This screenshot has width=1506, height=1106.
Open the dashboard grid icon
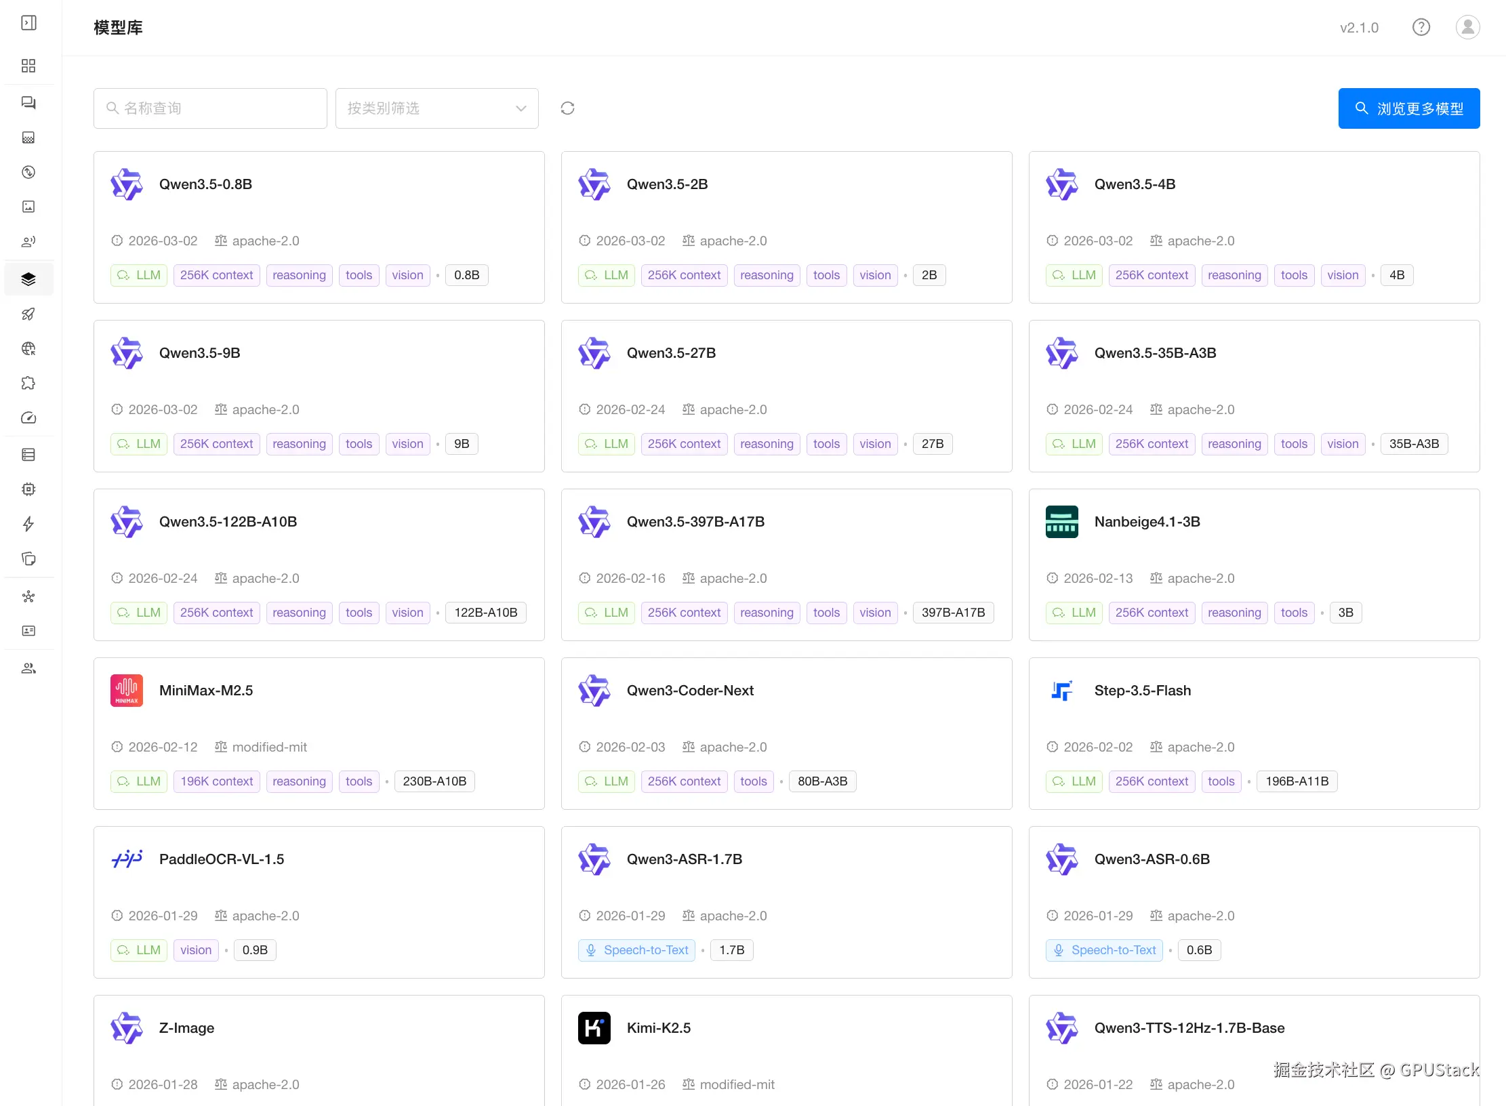tap(28, 66)
